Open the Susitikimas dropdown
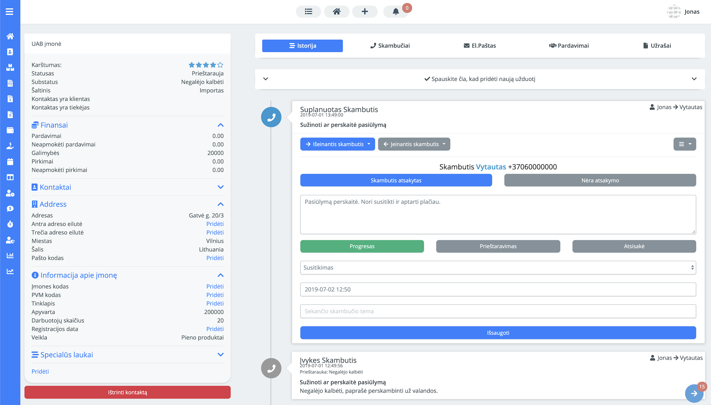The width and height of the screenshot is (711, 405). click(x=498, y=268)
